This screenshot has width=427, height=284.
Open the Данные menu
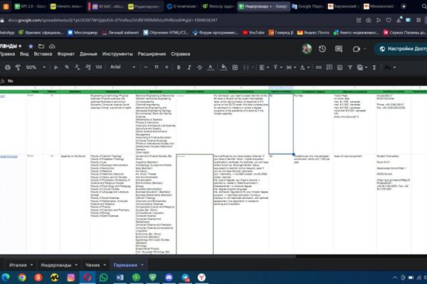pyautogui.click(x=88, y=54)
